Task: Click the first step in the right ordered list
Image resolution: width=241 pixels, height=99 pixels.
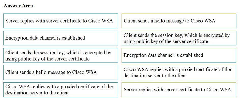Action: coord(179,21)
